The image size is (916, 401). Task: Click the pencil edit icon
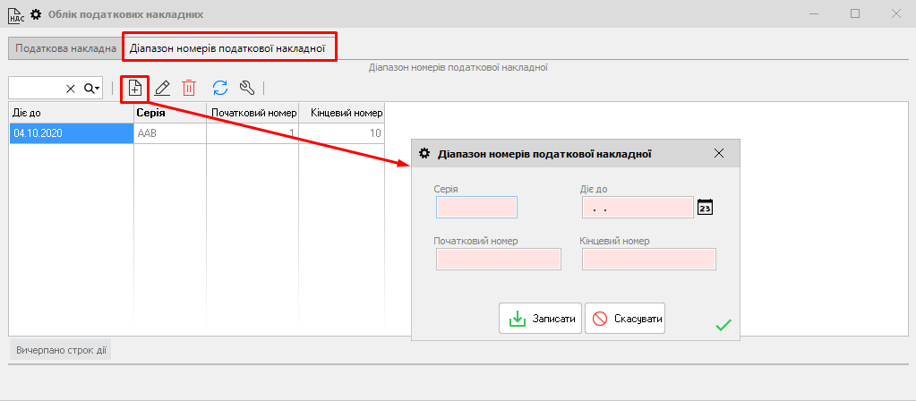click(x=162, y=88)
